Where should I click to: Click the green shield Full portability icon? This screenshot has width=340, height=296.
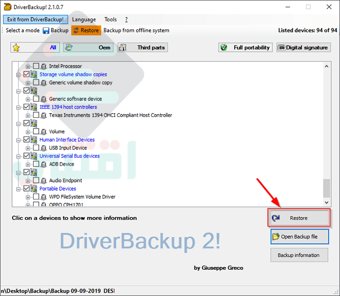pyautogui.click(x=224, y=48)
